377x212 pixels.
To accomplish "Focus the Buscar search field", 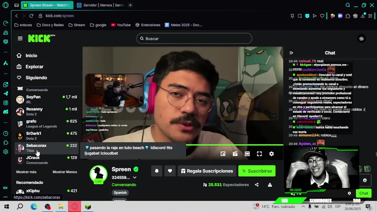I will pyautogui.click(x=194, y=39).
